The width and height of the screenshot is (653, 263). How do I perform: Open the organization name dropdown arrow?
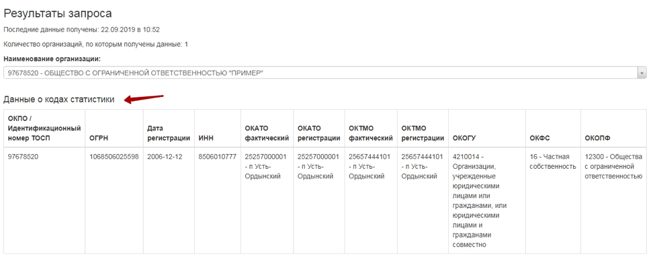click(x=642, y=73)
